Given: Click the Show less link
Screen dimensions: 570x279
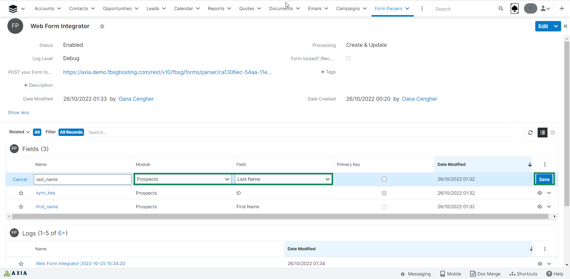Looking at the screenshot, I should coord(18,113).
